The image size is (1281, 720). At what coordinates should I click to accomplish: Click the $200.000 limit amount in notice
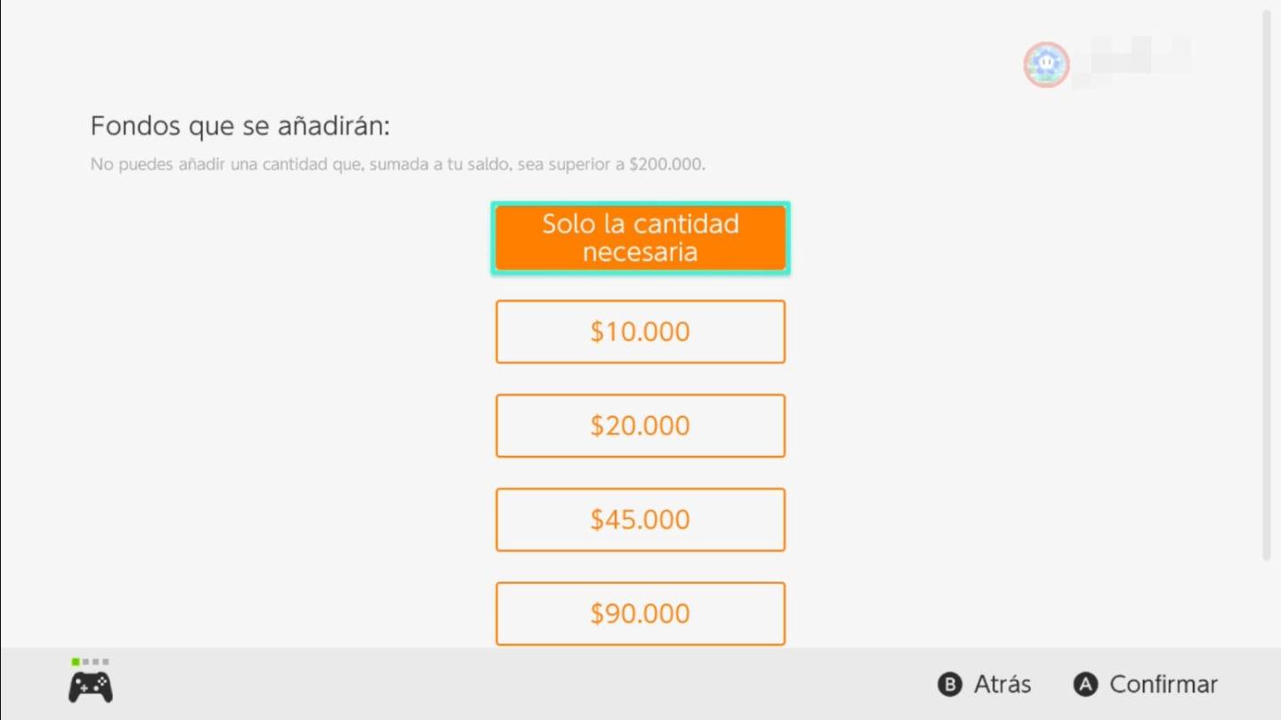(x=665, y=164)
